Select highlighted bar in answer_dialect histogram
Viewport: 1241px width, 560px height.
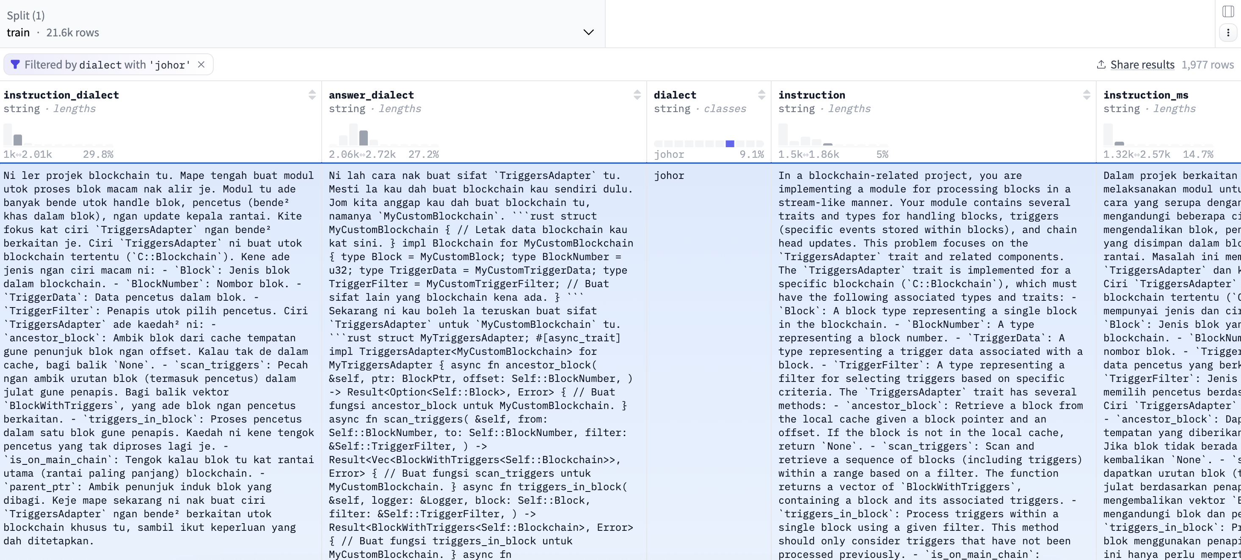click(x=363, y=138)
